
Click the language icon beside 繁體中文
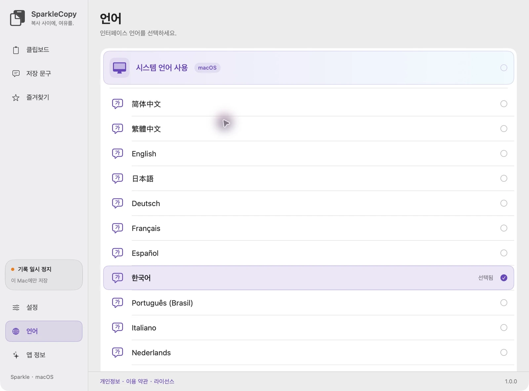pos(117,129)
